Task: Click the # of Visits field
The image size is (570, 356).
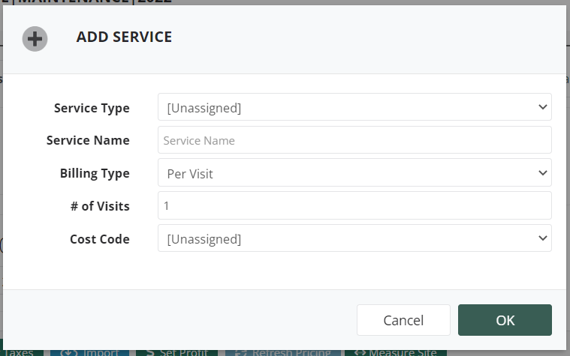Action: point(354,206)
